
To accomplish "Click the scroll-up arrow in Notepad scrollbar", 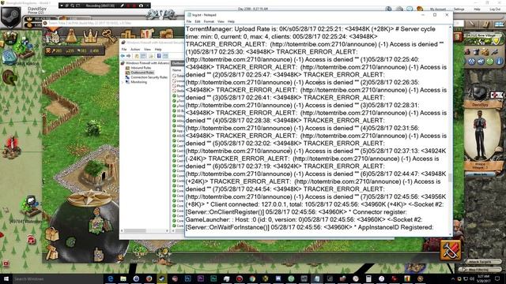I will tap(450, 28).
